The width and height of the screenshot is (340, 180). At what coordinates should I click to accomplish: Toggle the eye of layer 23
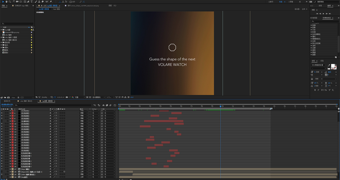click(2, 158)
